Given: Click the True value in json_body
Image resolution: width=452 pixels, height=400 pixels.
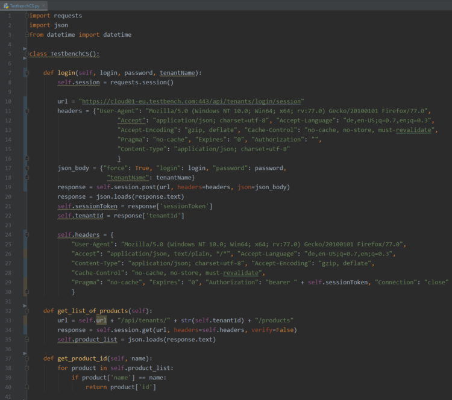Looking at the screenshot, I should tap(142, 168).
